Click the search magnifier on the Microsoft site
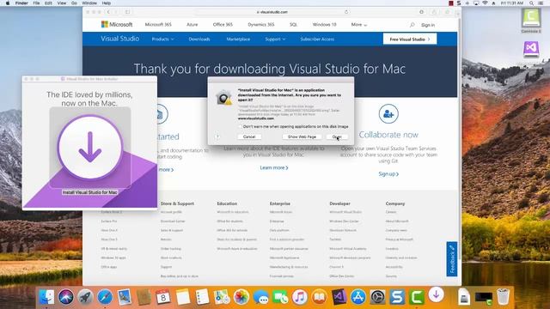Screen dimensions: 550x309 (412, 25)
